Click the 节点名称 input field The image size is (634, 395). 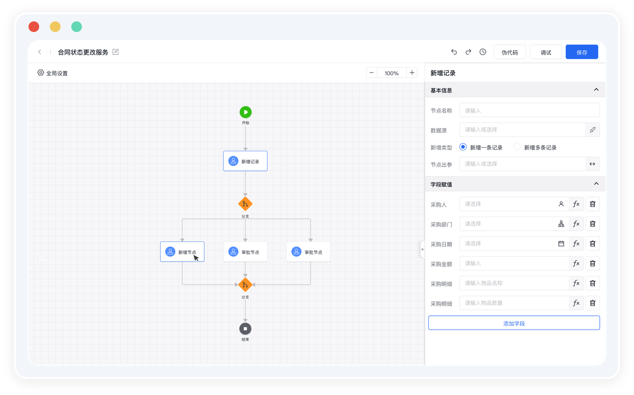coord(529,110)
